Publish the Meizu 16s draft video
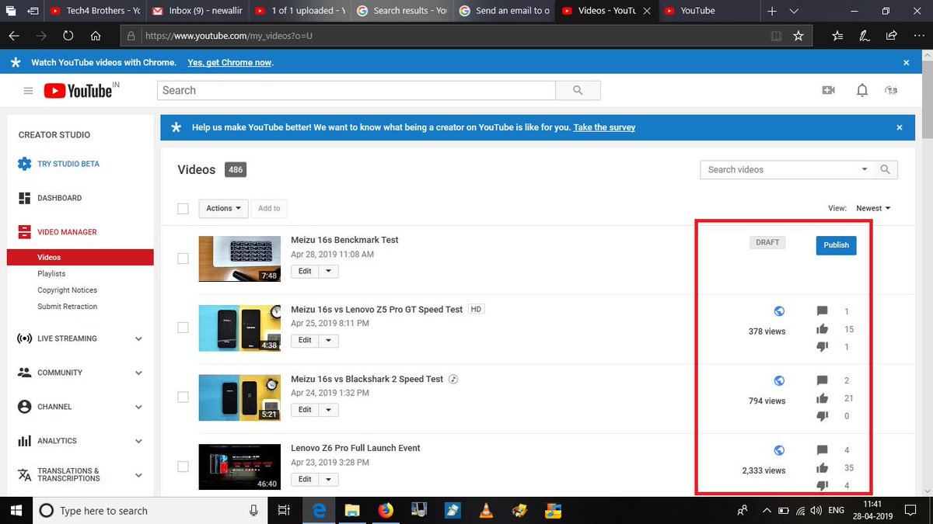The height and width of the screenshot is (524, 933). coord(836,245)
